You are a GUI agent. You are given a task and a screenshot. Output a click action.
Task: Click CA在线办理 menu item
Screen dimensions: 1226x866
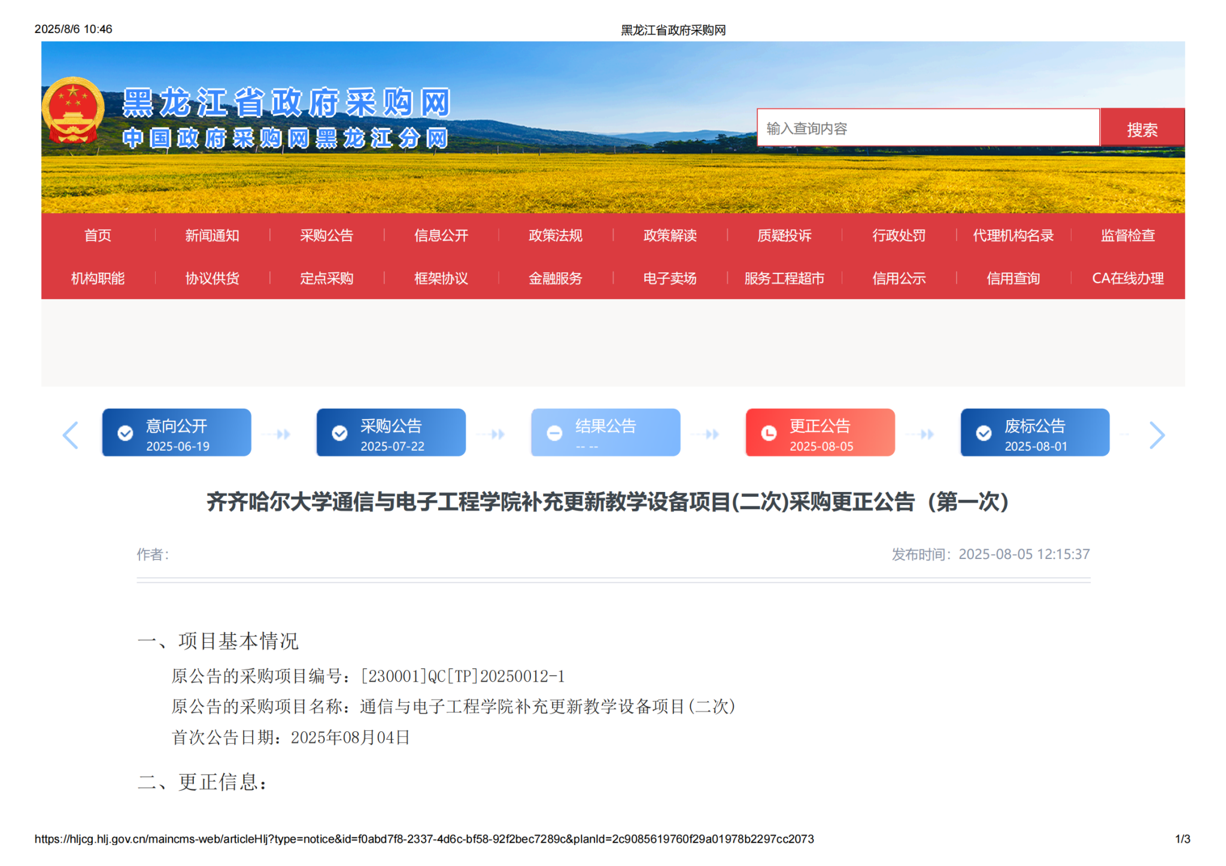[x=1127, y=278]
